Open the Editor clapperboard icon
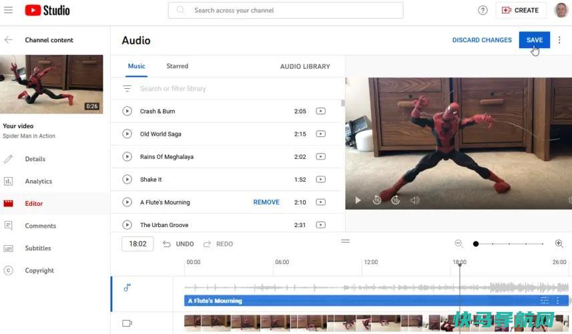The width and height of the screenshot is (572, 334). coord(9,203)
